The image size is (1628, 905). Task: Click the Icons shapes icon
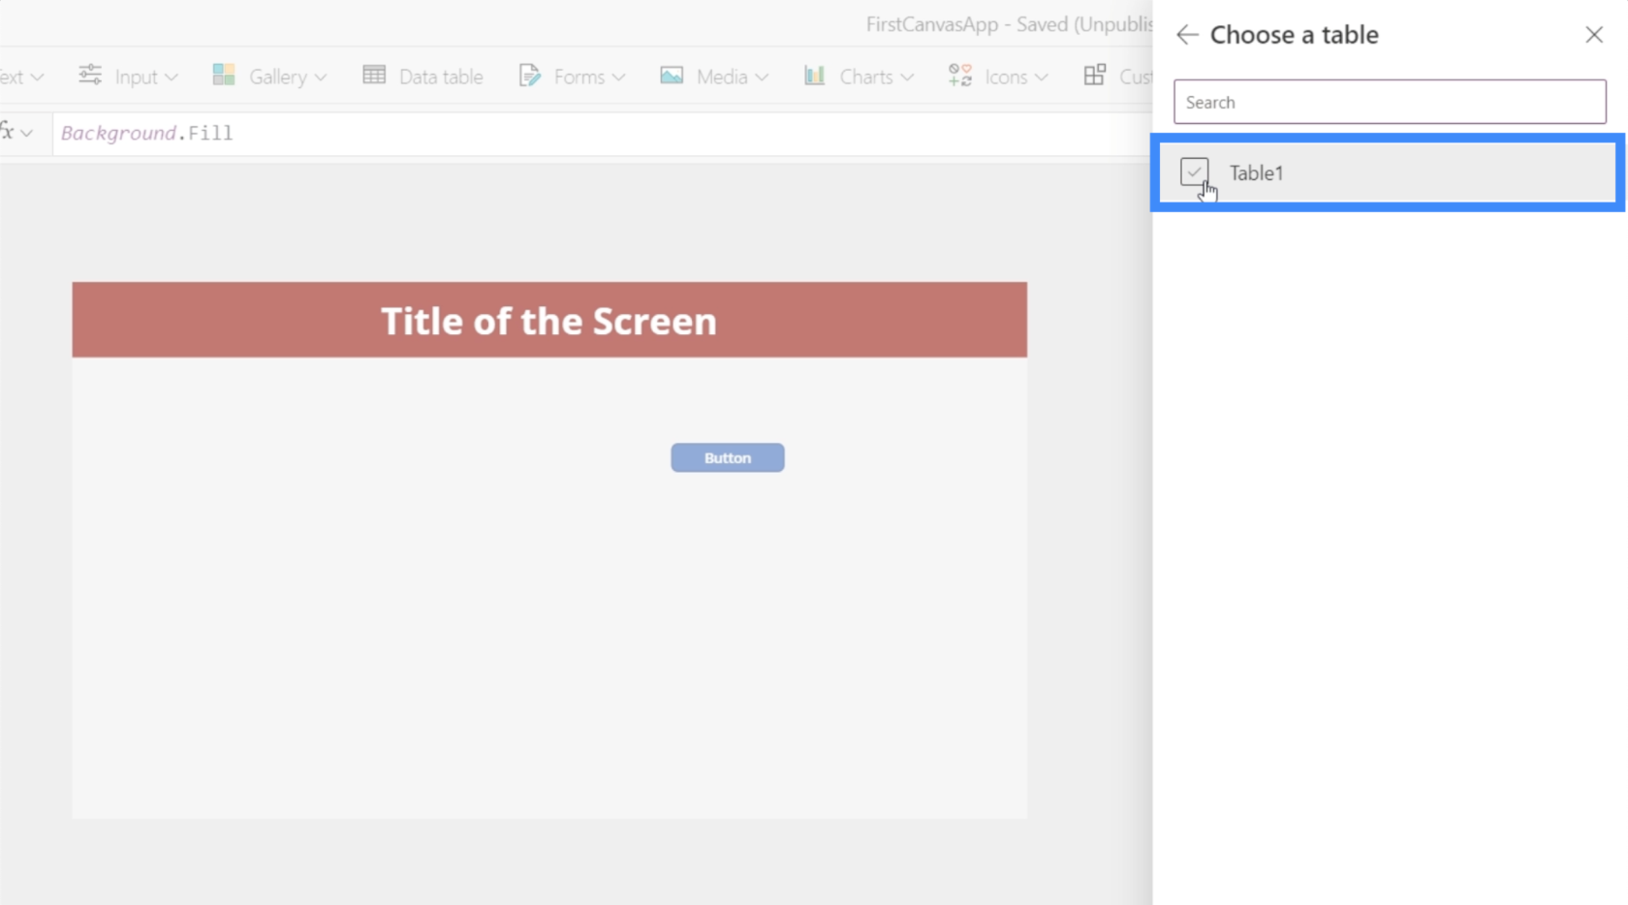pos(960,75)
